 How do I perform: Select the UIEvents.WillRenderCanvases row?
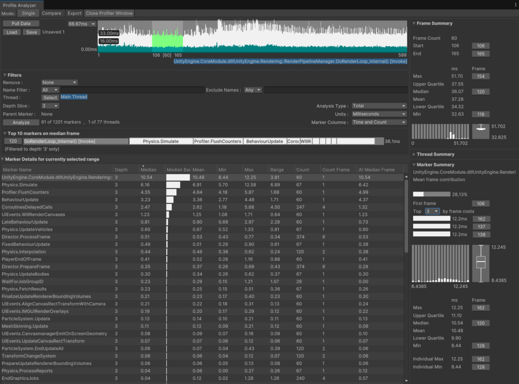[202, 215]
